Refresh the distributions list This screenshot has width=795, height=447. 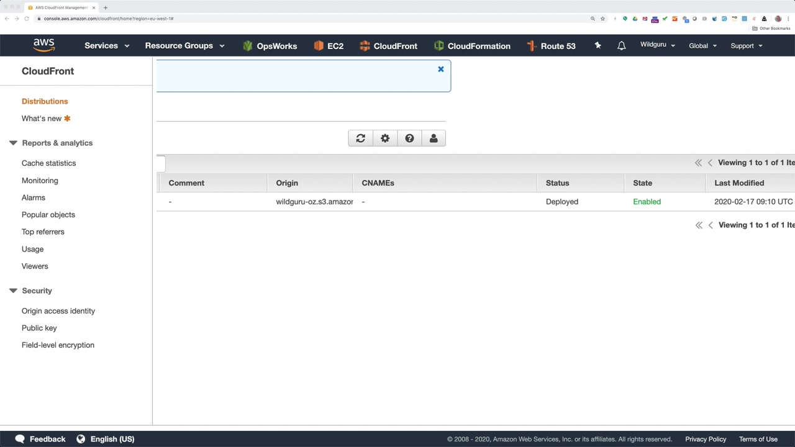point(360,138)
